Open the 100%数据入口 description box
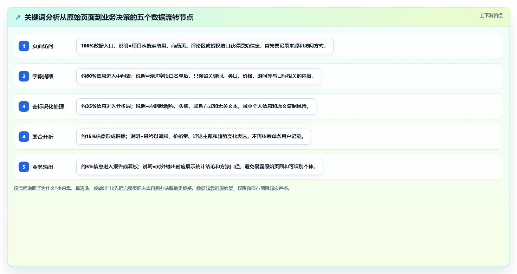Viewport: 517px width, 274px height. [205, 46]
